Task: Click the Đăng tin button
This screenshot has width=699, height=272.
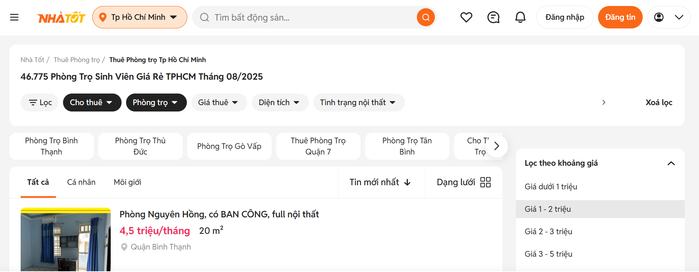Action: [x=620, y=17]
